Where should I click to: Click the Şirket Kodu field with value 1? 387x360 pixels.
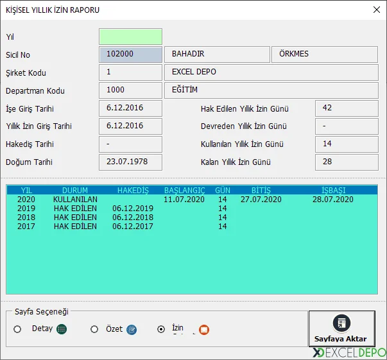(x=130, y=73)
